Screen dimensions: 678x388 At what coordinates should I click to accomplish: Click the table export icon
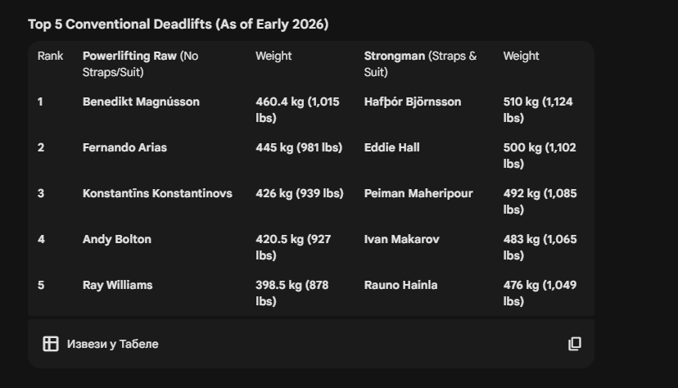pyautogui.click(x=51, y=344)
